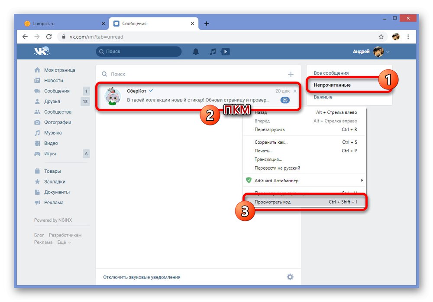Viewport: 433px width, 302px height.
Task: Close the Сообщения tab
Action: [193, 23]
